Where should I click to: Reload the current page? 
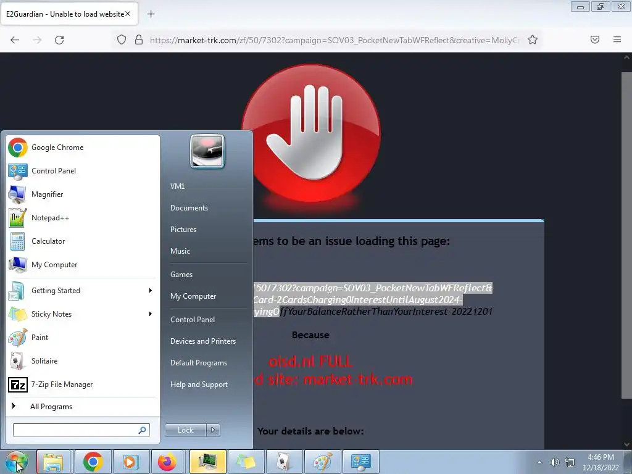tap(59, 40)
